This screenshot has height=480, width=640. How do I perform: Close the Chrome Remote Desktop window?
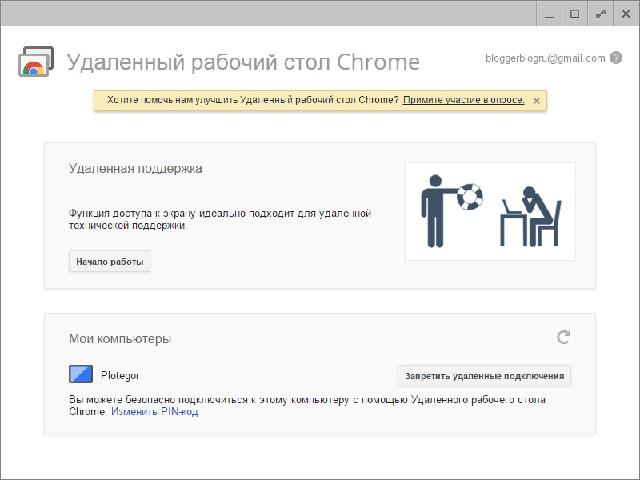(626, 14)
